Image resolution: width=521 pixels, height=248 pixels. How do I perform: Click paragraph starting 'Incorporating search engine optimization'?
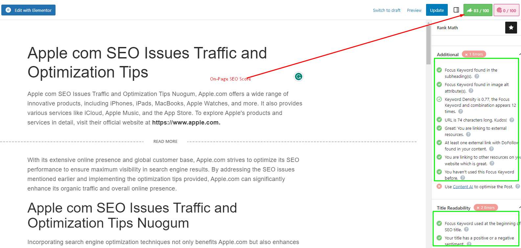(x=163, y=242)
